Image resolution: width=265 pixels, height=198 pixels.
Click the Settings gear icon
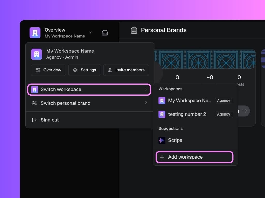(x=75, y=70)
